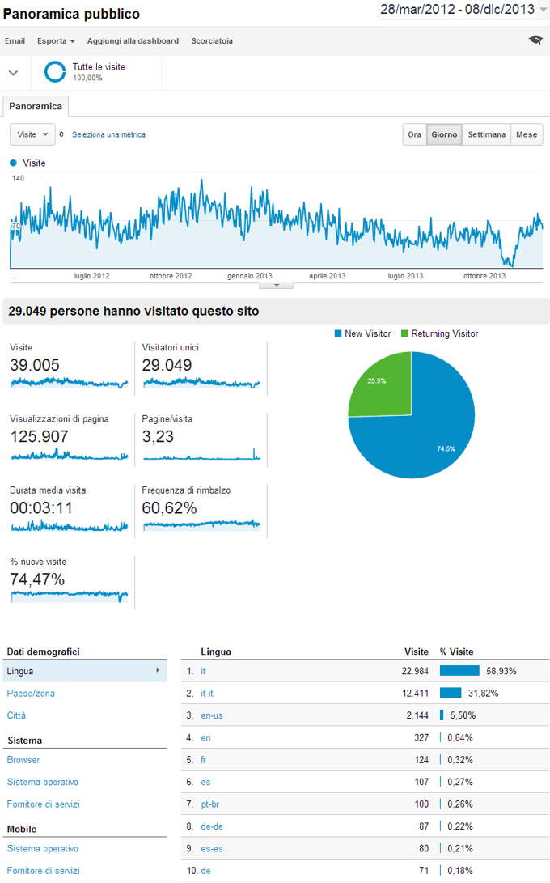Switch chart granularity to Settimana
Screen dimensions: 550x883
pos(486,134)
